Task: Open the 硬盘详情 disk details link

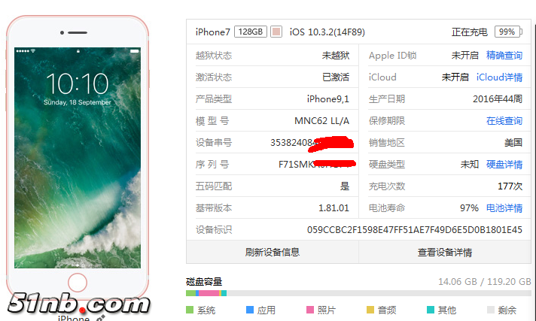Action: pos(504,164)
